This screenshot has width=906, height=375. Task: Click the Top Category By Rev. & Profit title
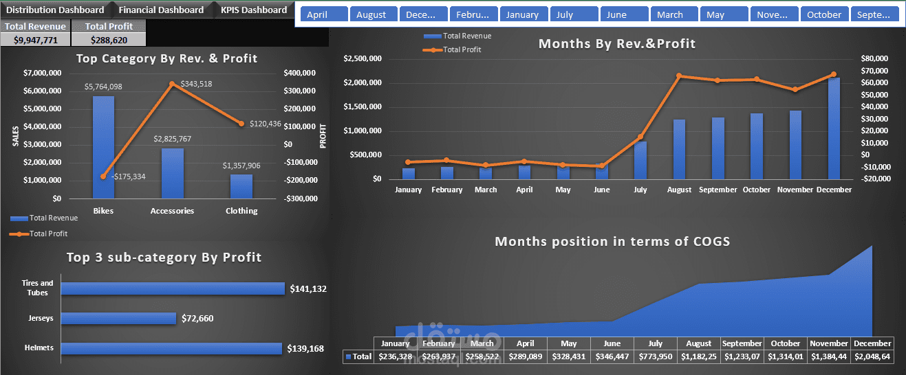tap(167, 58)
